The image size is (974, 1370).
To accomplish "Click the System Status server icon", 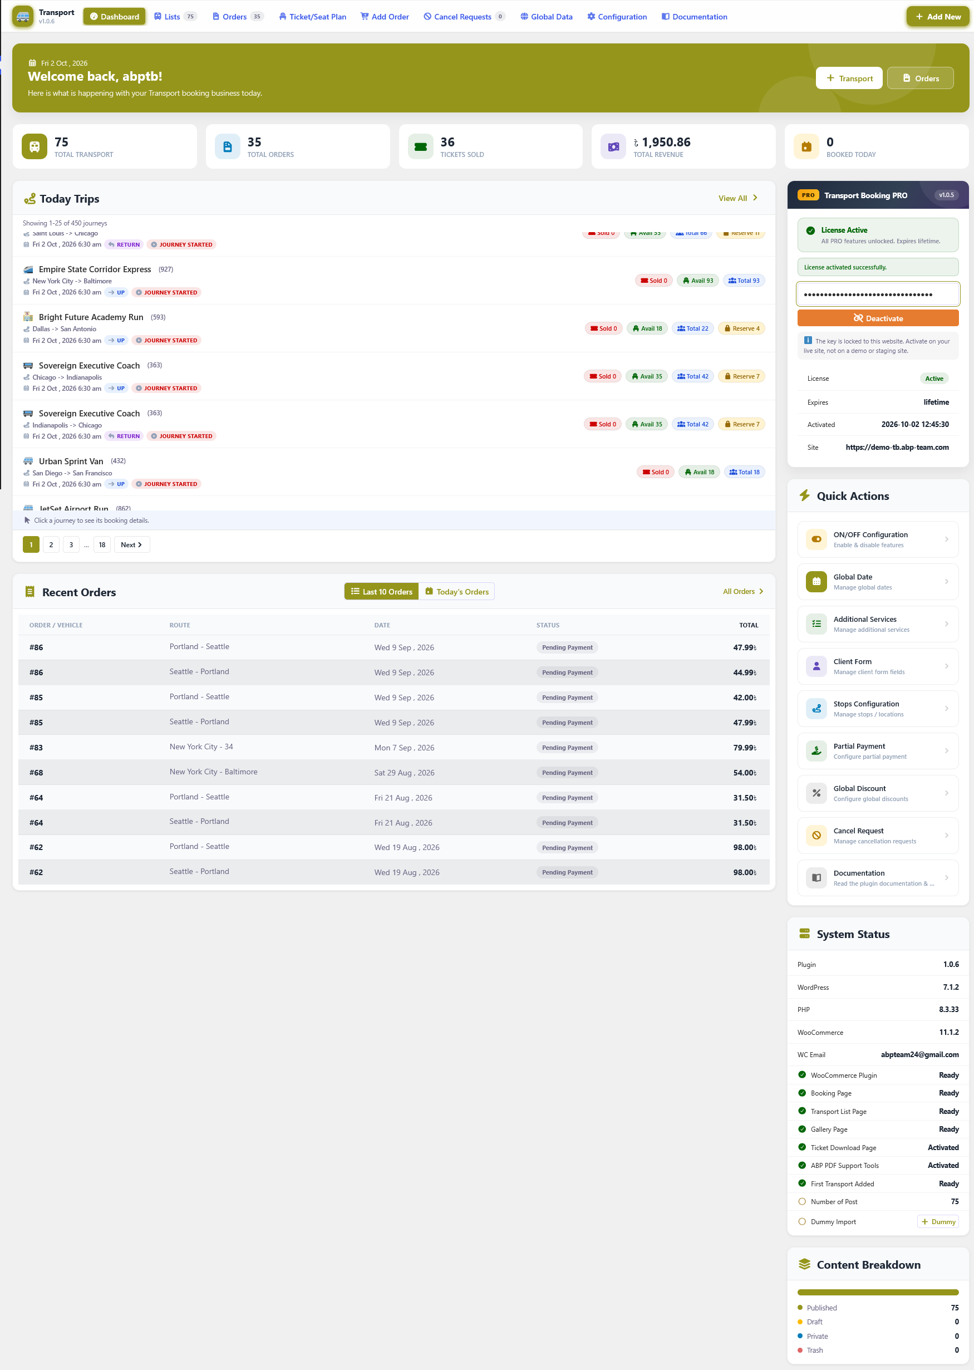I will 804,934.
